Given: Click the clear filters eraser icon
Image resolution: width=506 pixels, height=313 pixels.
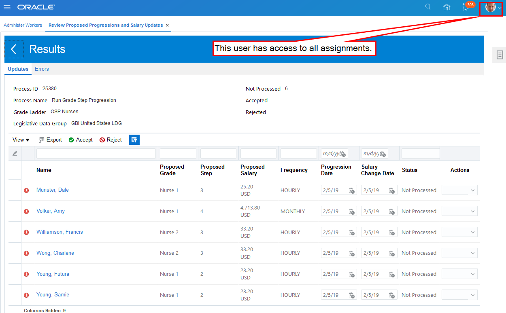Looking at the screenshot, I should coord(15,153).
